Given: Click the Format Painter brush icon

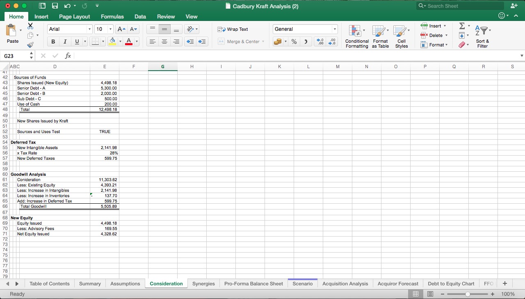Looking at the screenshot, I should click(30, 45).
